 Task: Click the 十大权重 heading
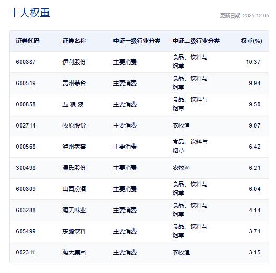[x=30, y=13]
